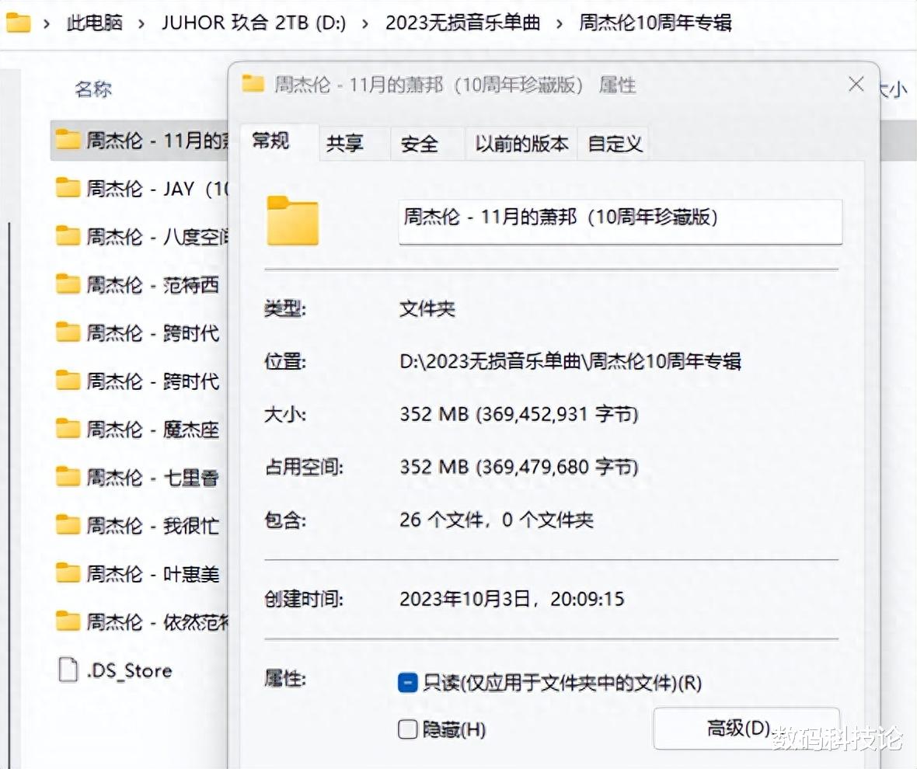
Task: Expand chevron after 2023无损音乐单曲 breadcrumb
Action: tap(559, 24)
